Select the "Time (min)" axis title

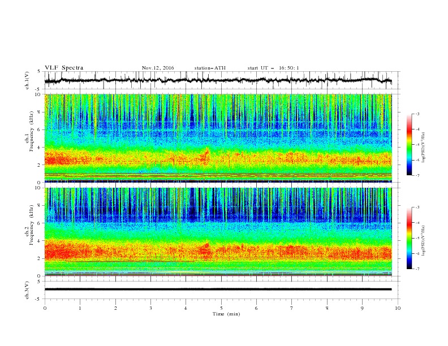click(x=226, y=314)
